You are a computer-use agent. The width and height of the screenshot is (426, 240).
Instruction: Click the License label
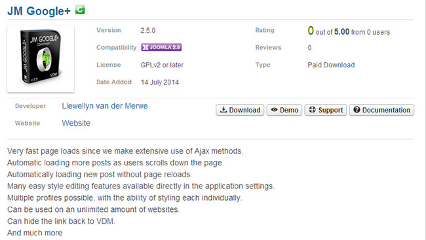[x=109, y=65]
